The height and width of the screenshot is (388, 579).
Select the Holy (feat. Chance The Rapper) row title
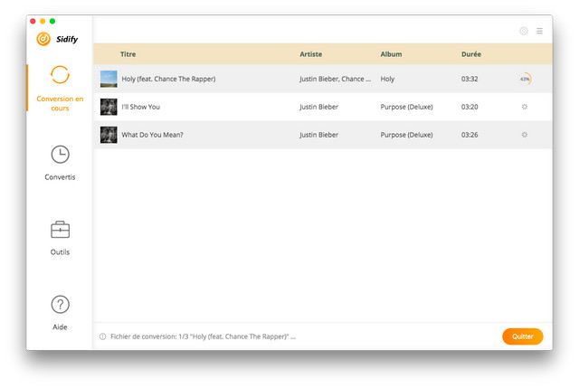click(168, 79)
